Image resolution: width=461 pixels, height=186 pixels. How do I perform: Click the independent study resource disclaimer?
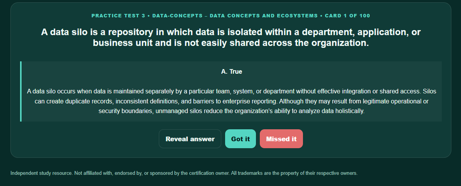coord(184,173)
